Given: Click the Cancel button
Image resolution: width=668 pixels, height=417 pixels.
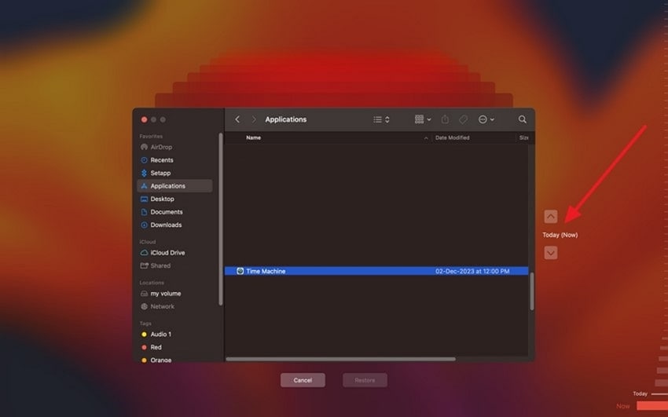Looking at the screenshot, I should (303, 380).
